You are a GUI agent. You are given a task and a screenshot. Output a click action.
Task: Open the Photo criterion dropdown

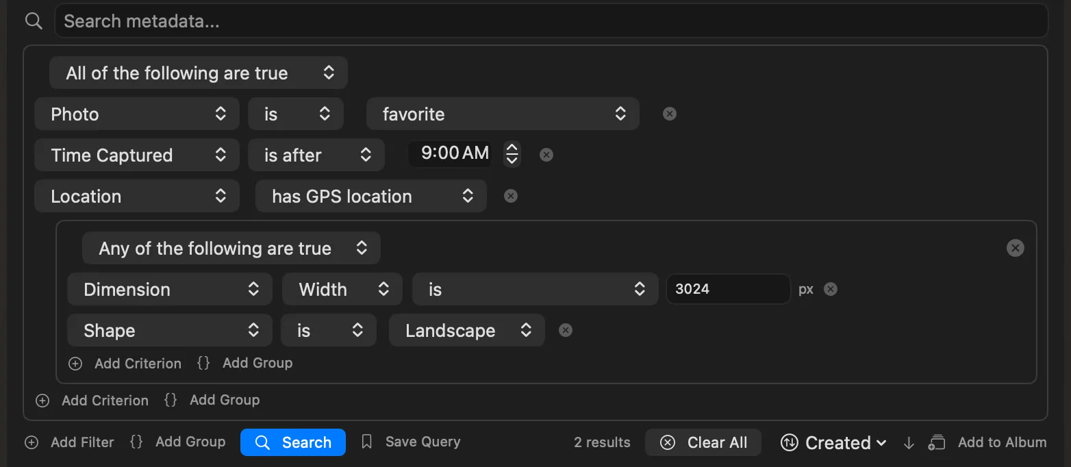(137, 114)
